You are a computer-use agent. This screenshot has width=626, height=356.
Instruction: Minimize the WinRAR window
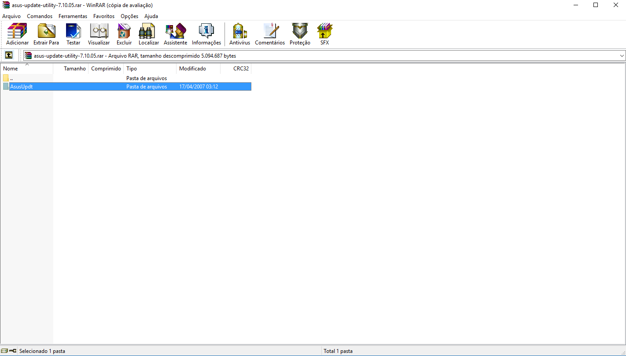576,5
